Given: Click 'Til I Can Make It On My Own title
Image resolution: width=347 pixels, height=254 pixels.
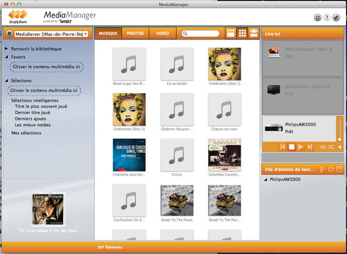Looking at the screenshot, I should 48,231.
